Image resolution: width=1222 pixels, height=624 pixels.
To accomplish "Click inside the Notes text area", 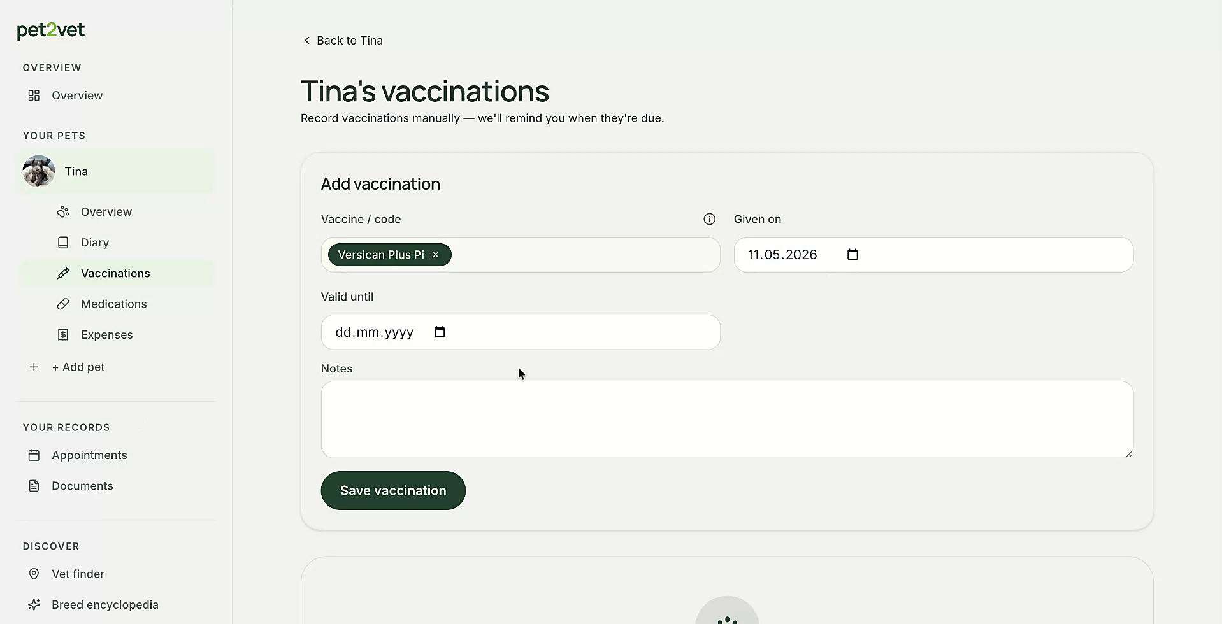I will [727, 420].
